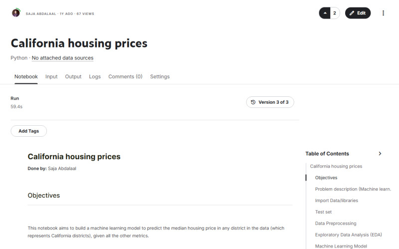Open Version 3 of 3 selector
The width and height of the screenshot is (399, 249).
tap(273, 102)
